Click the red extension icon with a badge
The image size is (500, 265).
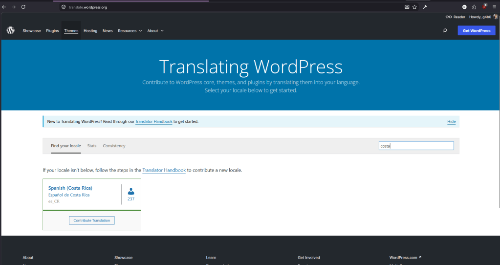[485, 6]
